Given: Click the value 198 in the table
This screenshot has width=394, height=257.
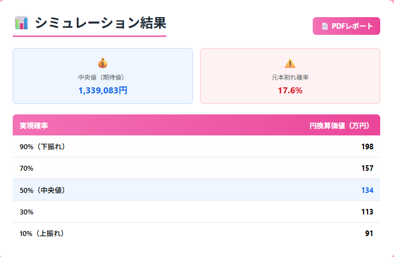Looking at the screenshot, I should point(367,146).
